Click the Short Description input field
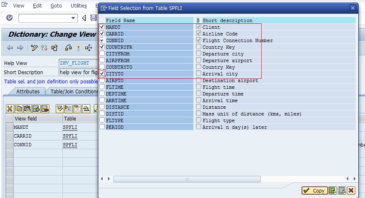Screen dimensions: 365x198 [x=78, y=73]
